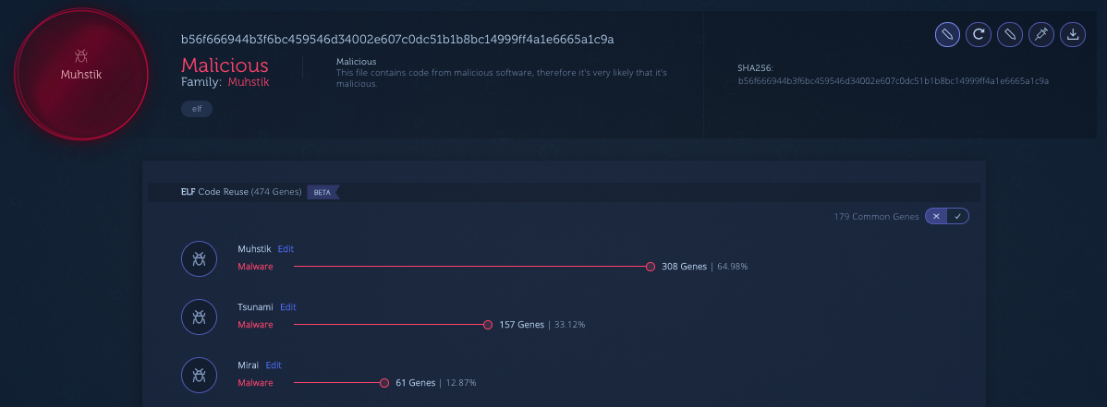Click the Malware label under Tsunami
The image size is (1107, 407).
coord(255,325)
